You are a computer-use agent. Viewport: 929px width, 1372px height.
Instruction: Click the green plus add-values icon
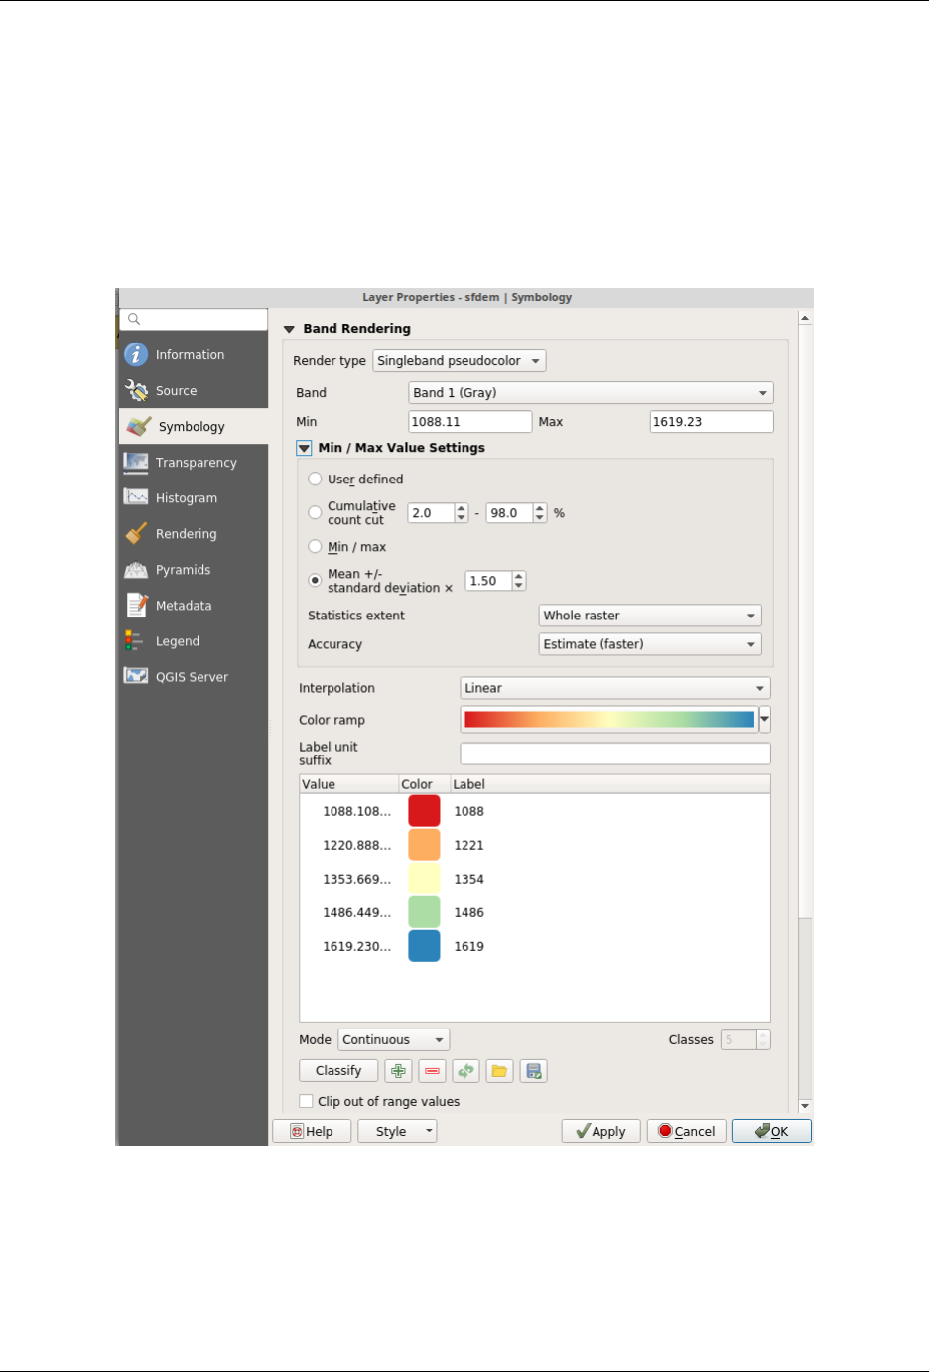(x=398, y=1071)
